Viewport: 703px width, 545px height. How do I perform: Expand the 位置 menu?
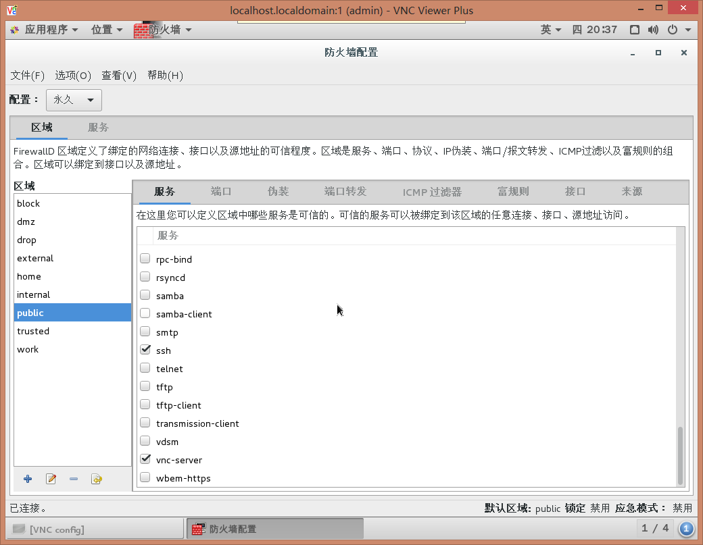tap(107, 30)
